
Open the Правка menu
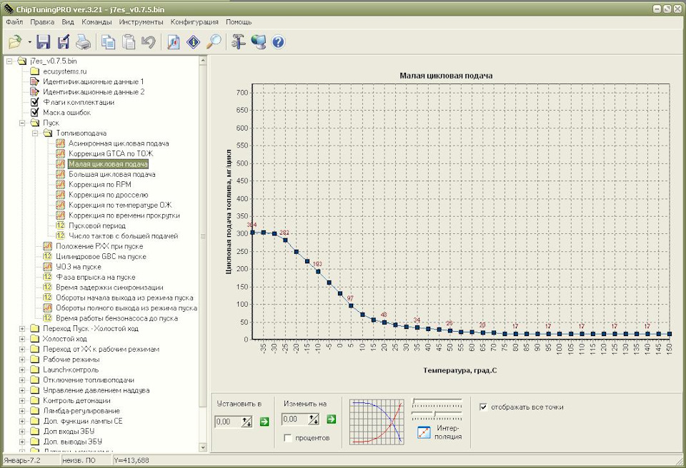click(42, 22)
